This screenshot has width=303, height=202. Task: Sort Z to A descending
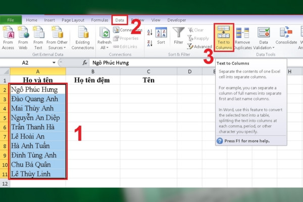[x=149, y=43]
